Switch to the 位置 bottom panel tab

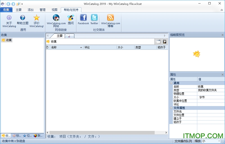[27, 136]
